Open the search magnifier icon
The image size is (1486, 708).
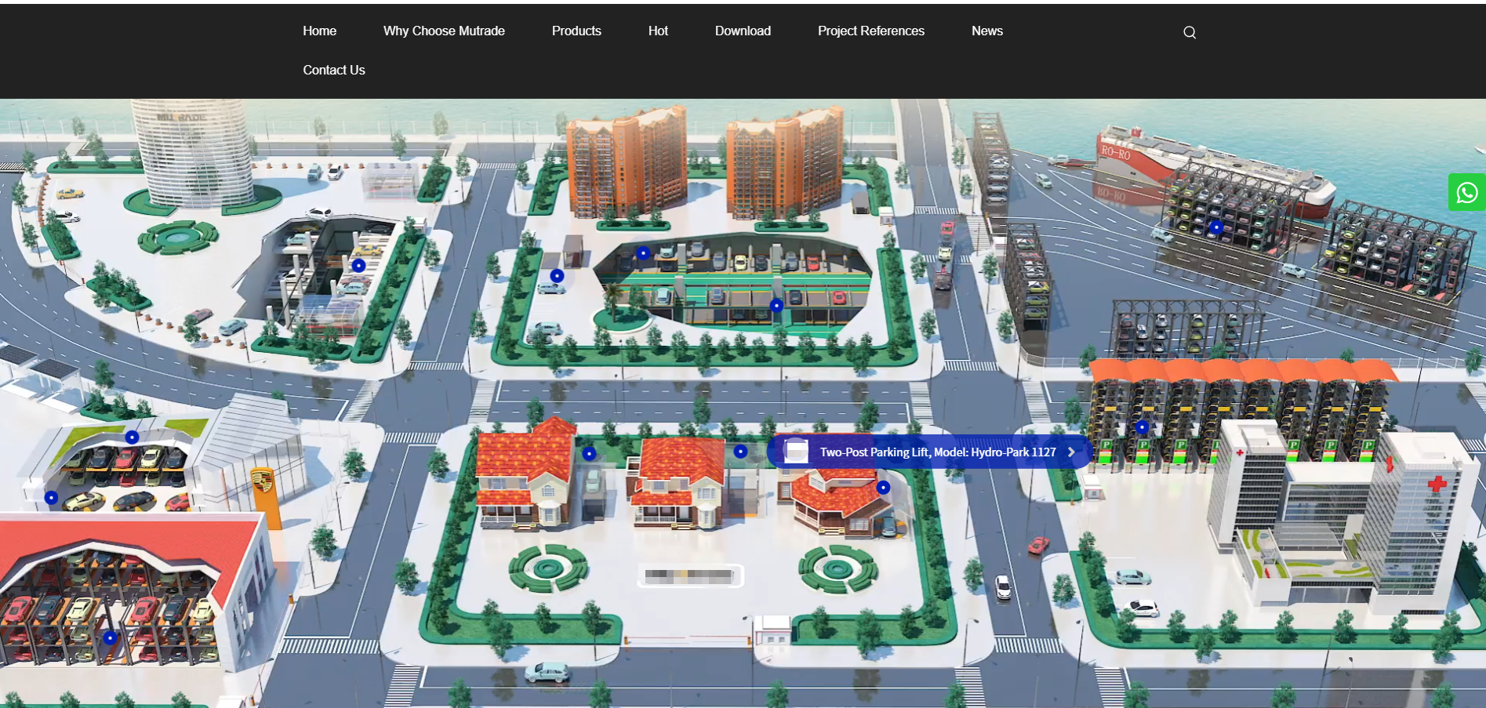tap(1190, 32)
